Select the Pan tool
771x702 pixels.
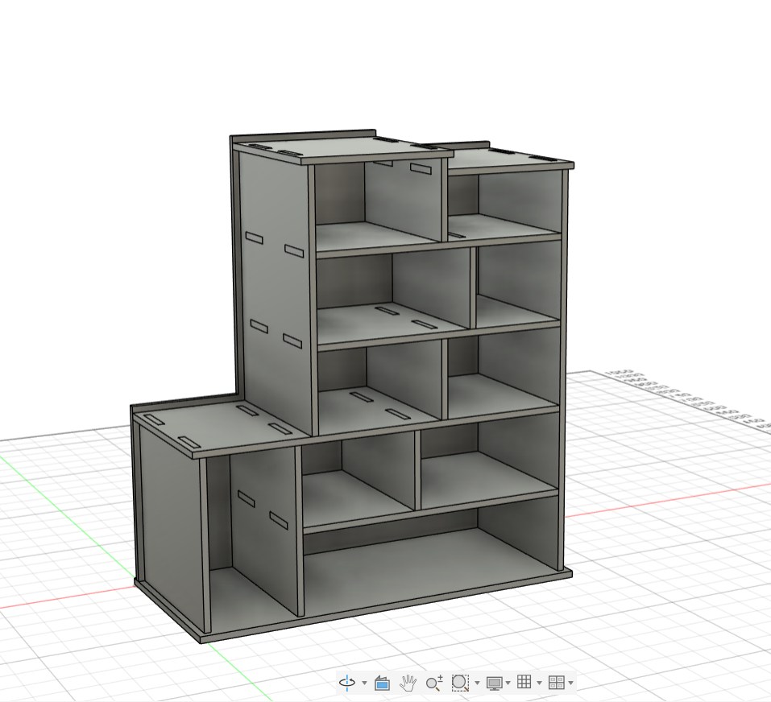point(408,682)
